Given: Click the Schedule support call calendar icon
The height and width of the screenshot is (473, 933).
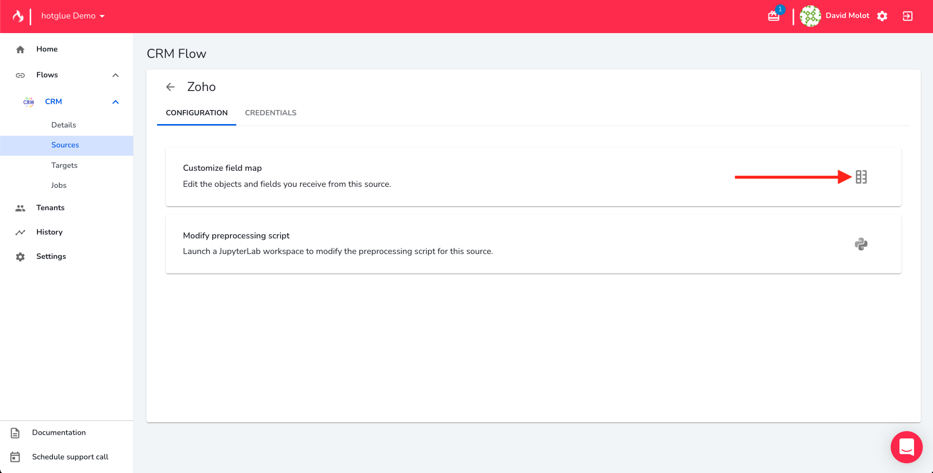Looking at the screenshot, I should click(x=15, y=457).
